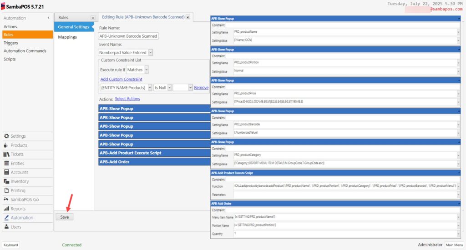
Task: Click the Administrator user label
Action: (430, 245)
